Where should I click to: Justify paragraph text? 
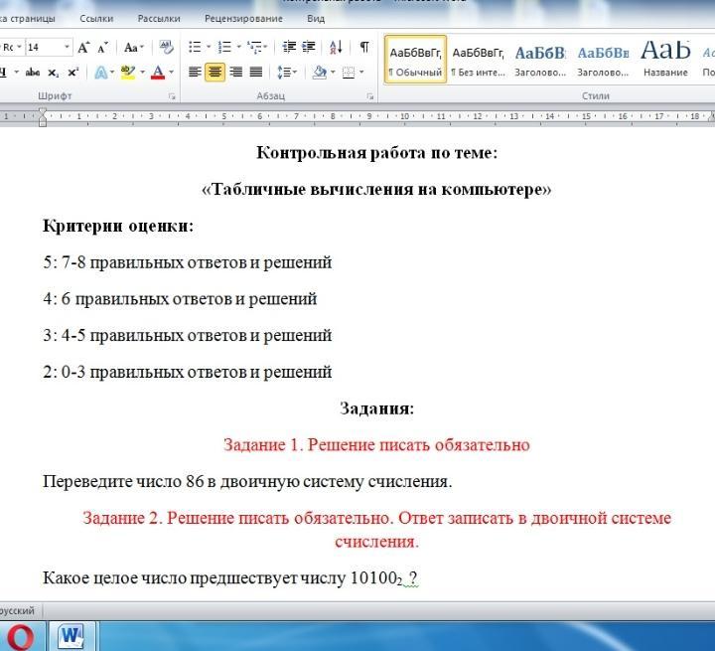coord(256,73)
